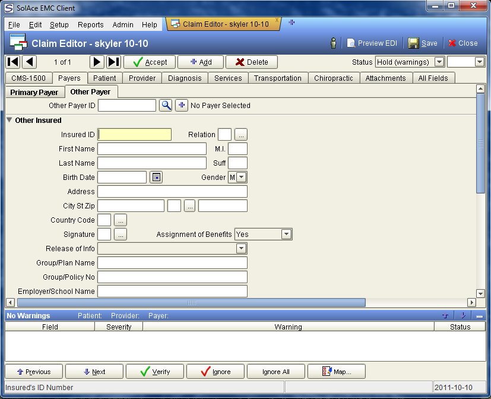Image resolution: width=491 pixels, height=399 pixels.
Task: Switch to the Attachments tab
Action: point(385,78)
